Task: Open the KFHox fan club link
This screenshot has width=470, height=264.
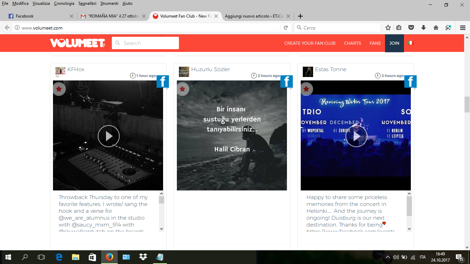Action: pos(76,69)
